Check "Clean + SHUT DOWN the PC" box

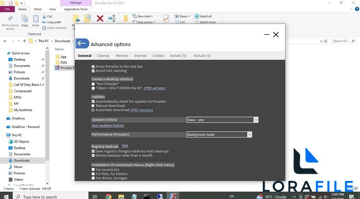tap(93, 88)
